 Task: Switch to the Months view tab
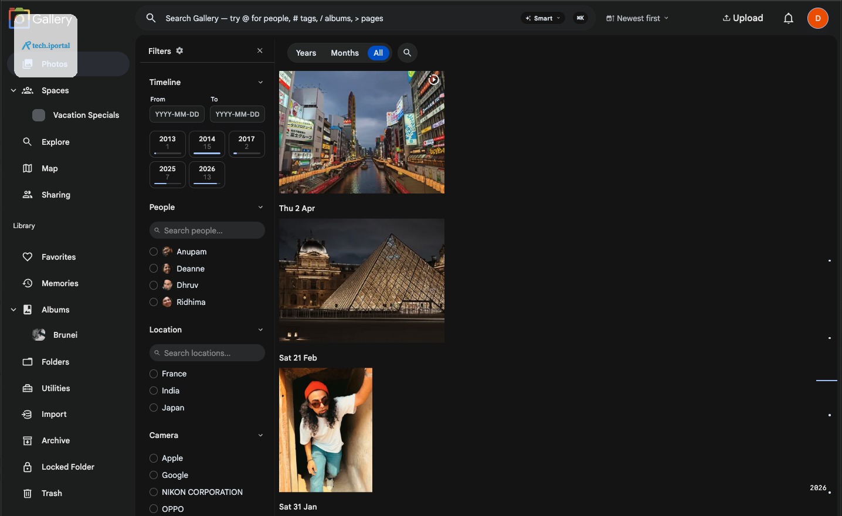[345, 53]
